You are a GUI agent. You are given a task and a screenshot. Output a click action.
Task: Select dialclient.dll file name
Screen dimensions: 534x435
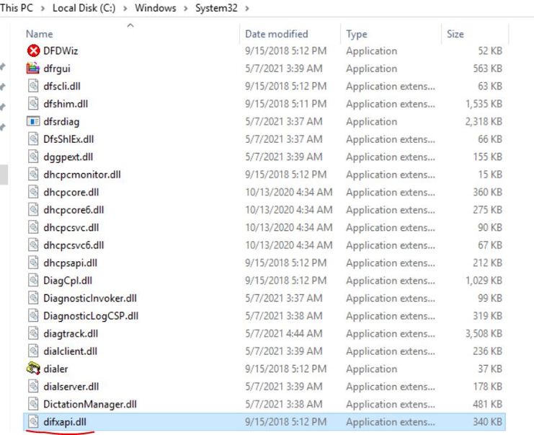pos(70,351)
